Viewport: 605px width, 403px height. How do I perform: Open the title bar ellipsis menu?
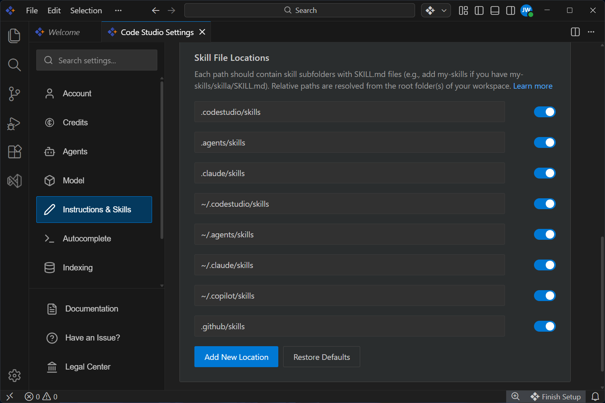point(118,10)
